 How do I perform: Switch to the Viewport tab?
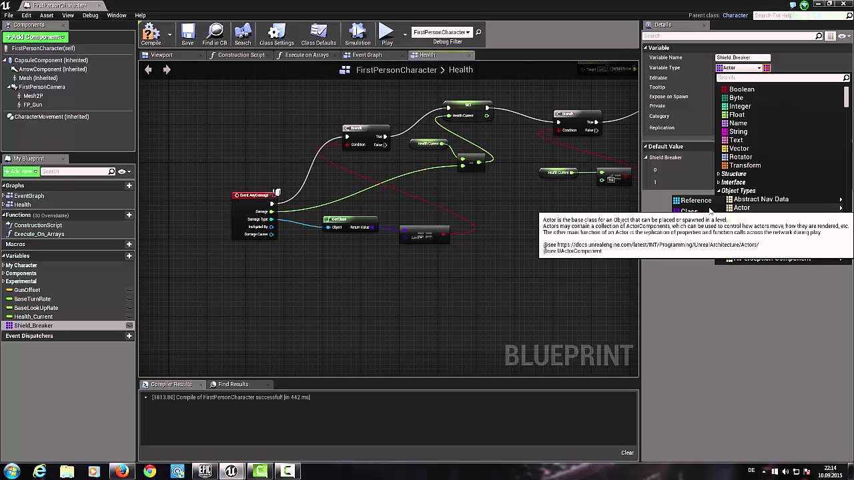161,55
